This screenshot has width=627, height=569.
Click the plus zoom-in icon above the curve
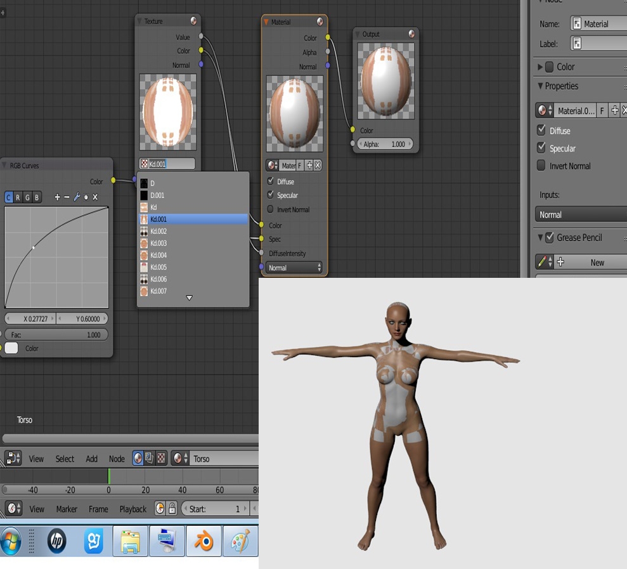pos(58,197)
